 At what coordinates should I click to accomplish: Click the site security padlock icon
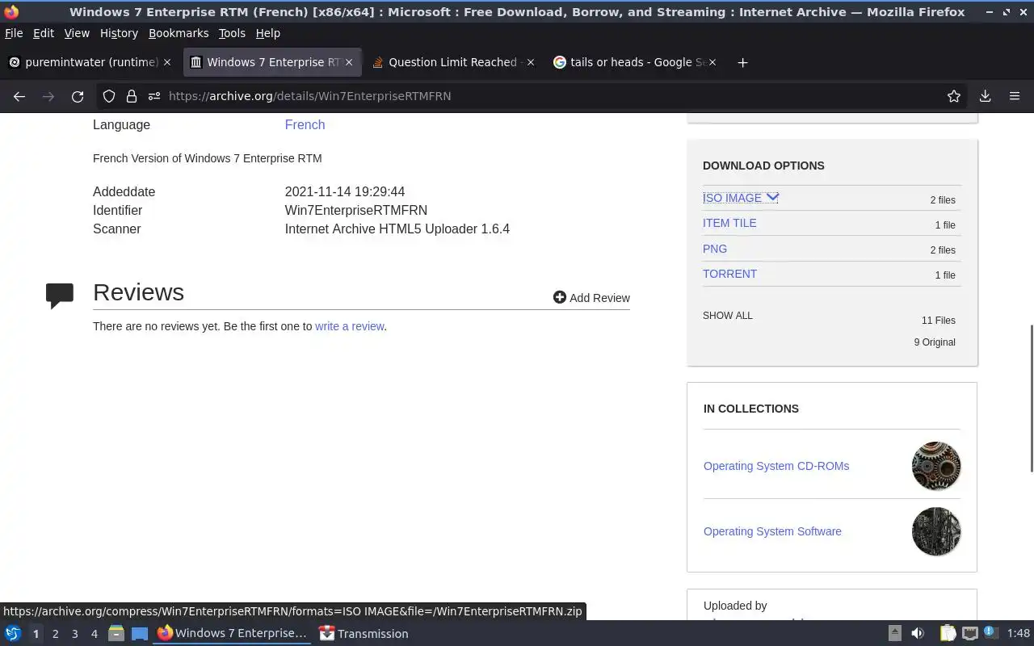(x=132, y=96)
